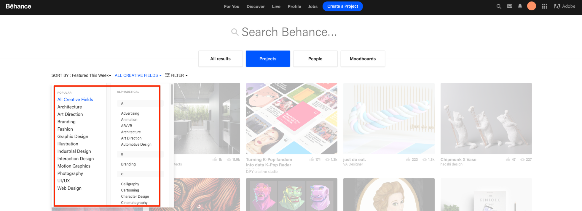This screenshot has width=582, height=211.
Task: Click the appreciations thumbs-up icon on K-Pop Radar project
Action: pyautogui.click(x=312, y=159)
